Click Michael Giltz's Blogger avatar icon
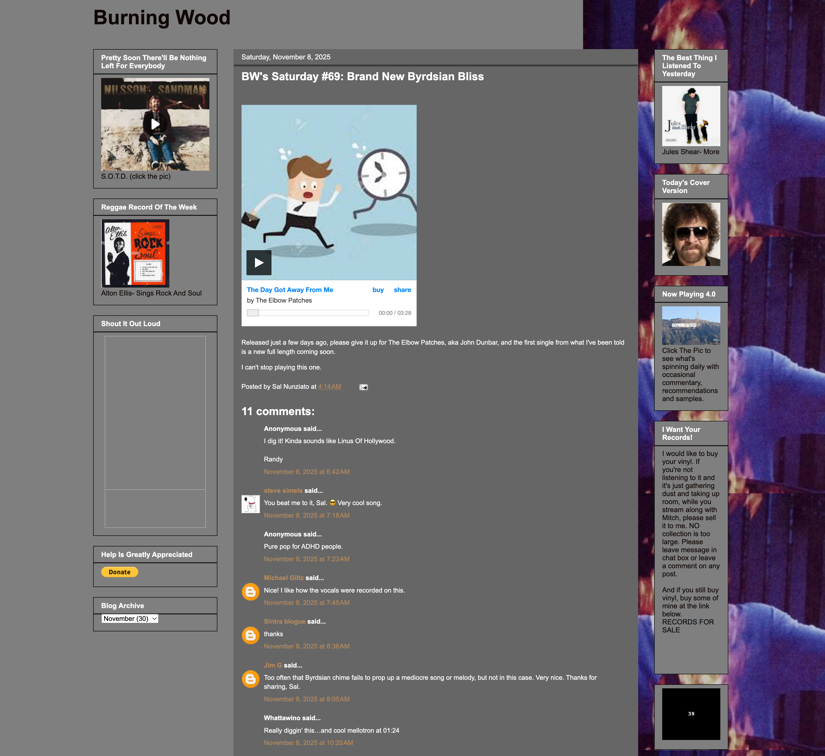 coord(250,592)
